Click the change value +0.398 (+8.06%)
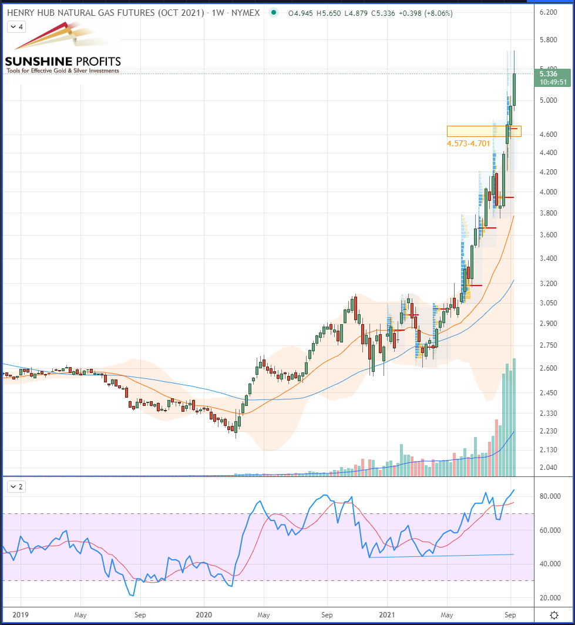Viewport: 575px width, 625px height. [426, 13]
